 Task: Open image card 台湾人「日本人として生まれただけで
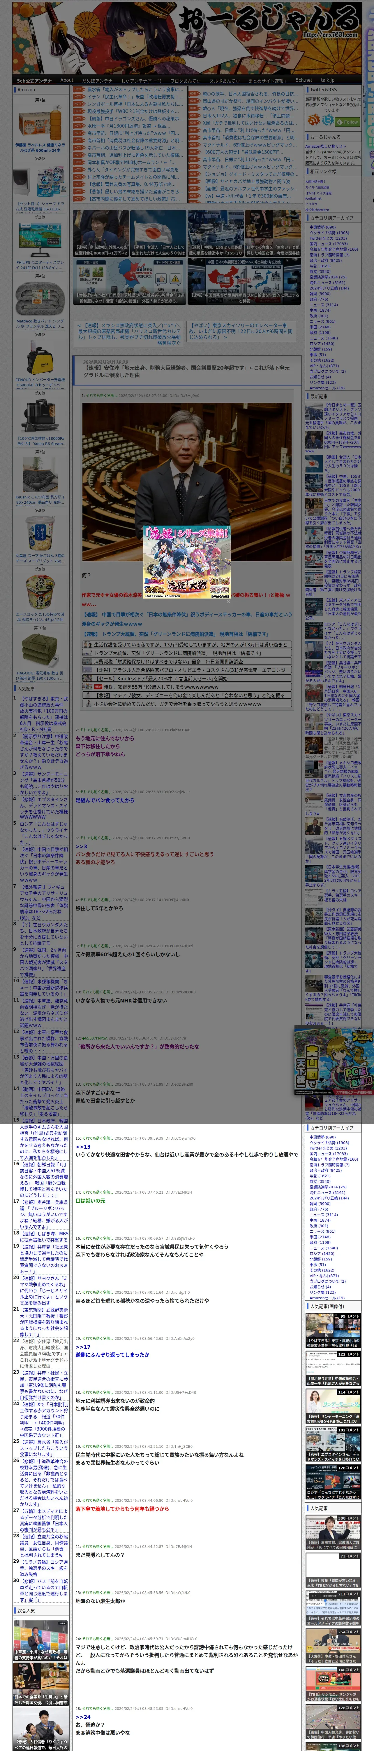coord(158,233)
